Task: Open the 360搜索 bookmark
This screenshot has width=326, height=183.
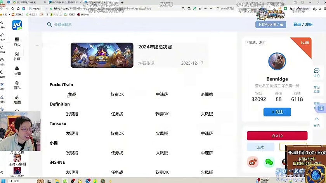Action: 69,14
